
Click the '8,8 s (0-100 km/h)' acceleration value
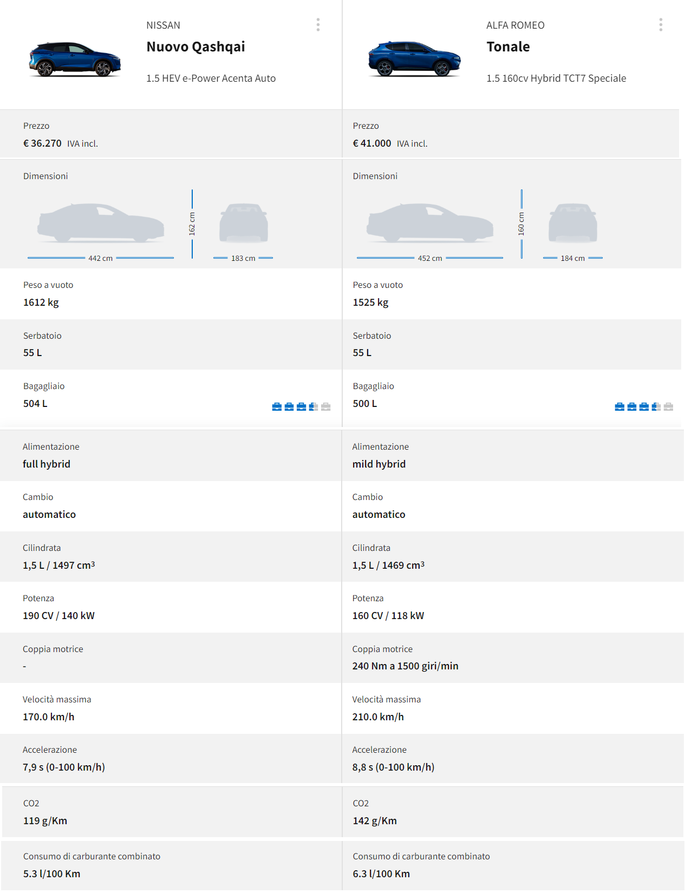(x=393, y=767)
